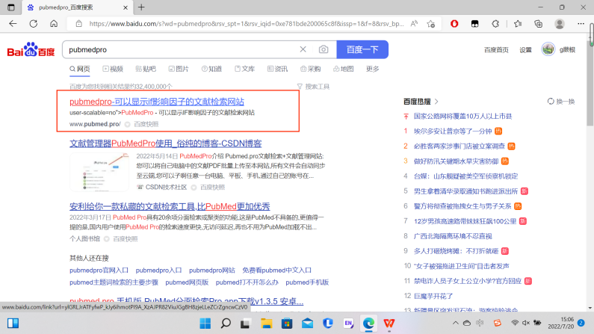The width and height of the screenshot is (594, 334).
Task: Reload the page with the refresh icon
Action: click(34, 24)
